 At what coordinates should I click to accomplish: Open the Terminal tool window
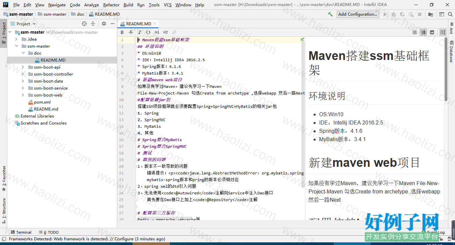(x=21, y=232)
